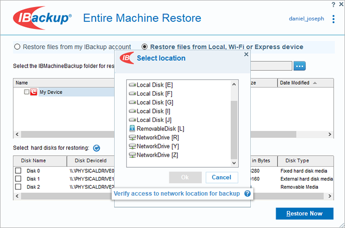
Task: Click the Local Disk [E] drive icon
Action: [133, 85]
